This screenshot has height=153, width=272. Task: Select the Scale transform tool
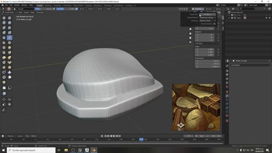pyautogui.click(x=4, y=104)
